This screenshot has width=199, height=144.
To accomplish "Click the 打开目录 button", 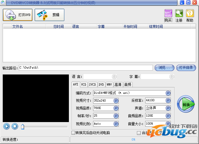I will tap(186, 68).
